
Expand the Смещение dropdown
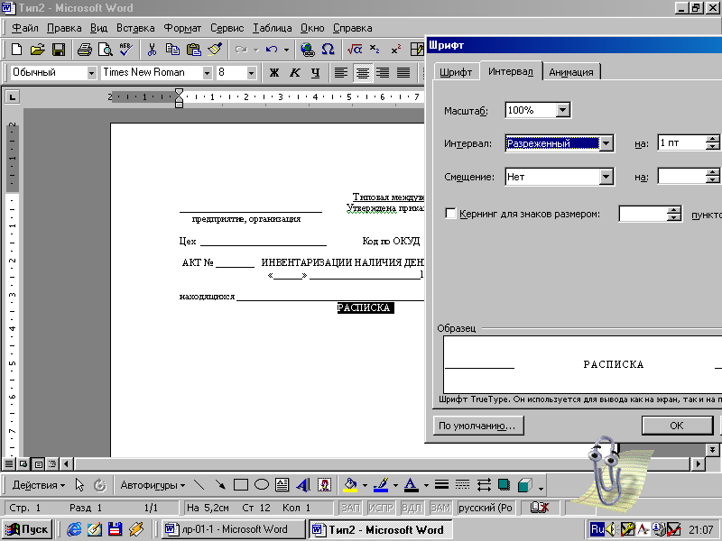[606, 177]
